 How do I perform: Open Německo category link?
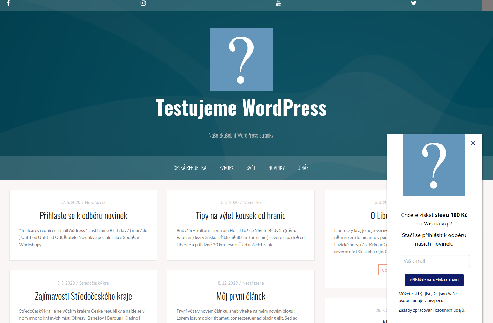click(x=252, y=202)
